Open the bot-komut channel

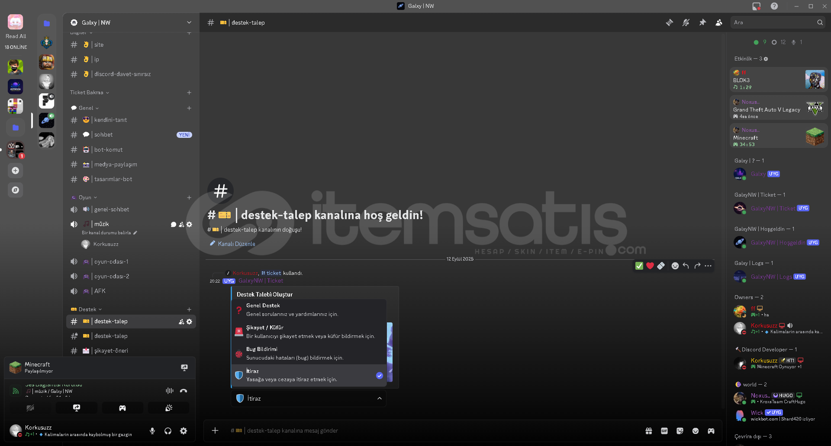click(x=131, y=150)
